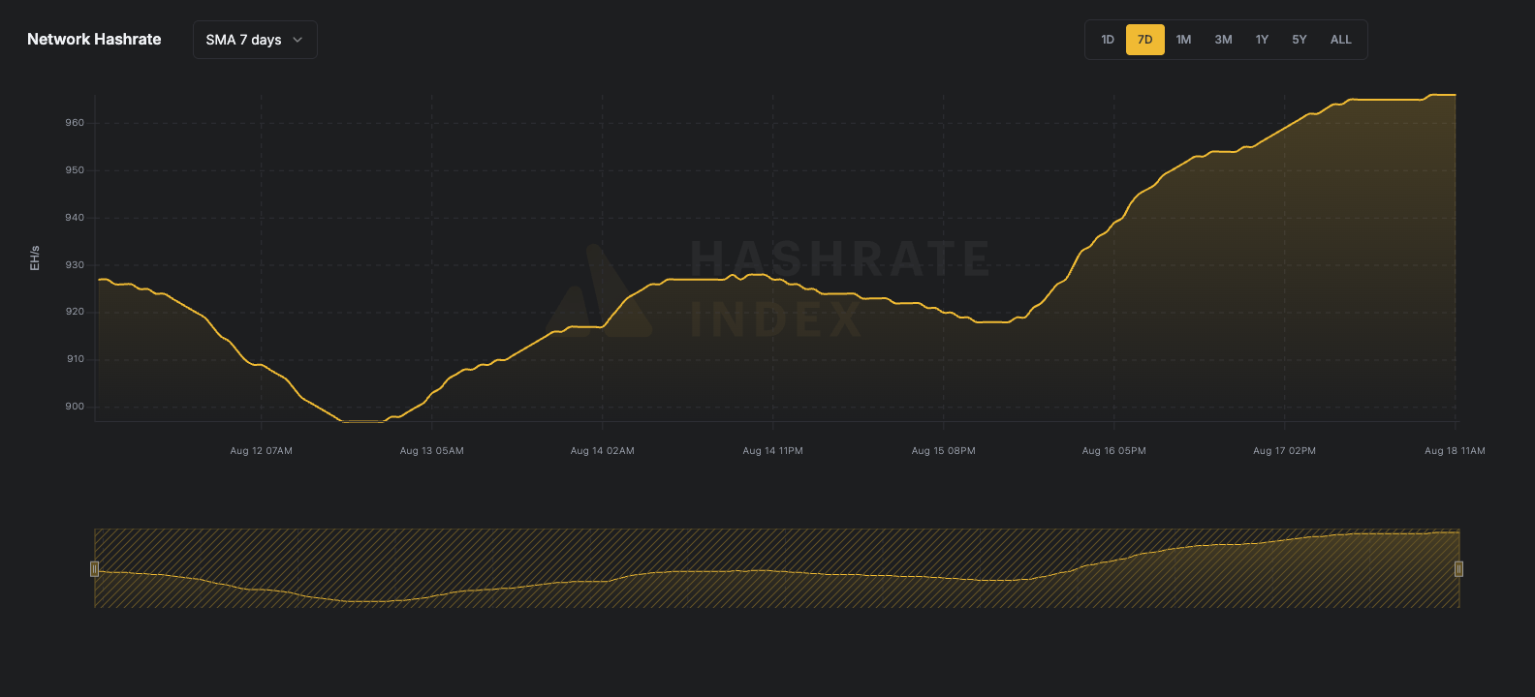Click the Aug 17 02PM axis label
The image size is (1535, 697).
coord(1284,451)
